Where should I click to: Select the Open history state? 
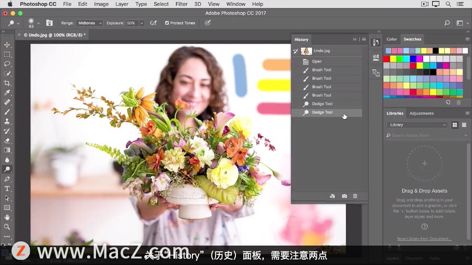pos(327,61)
